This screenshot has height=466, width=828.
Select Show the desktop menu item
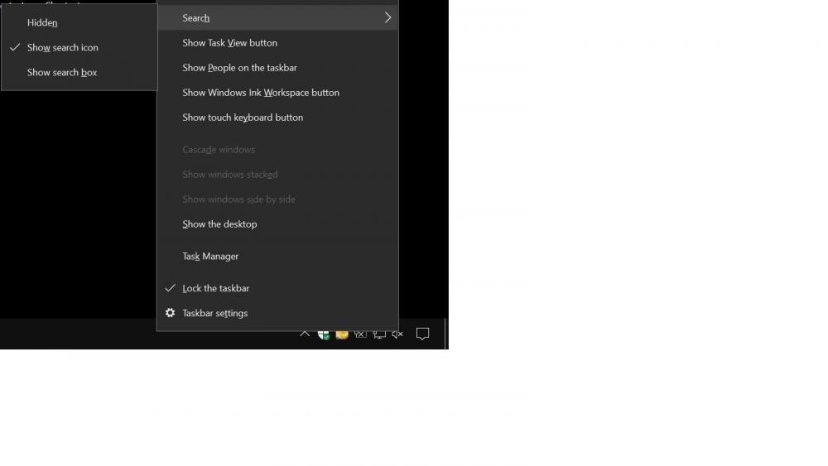(277, 223)
